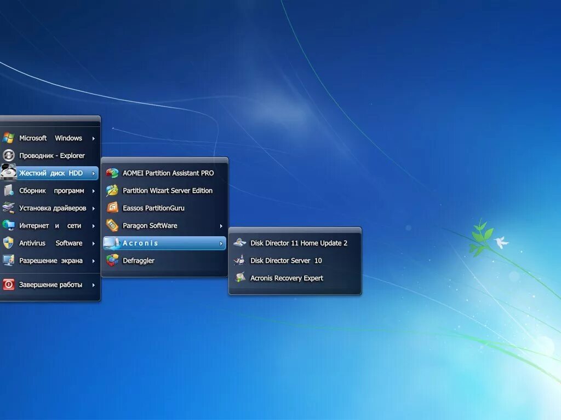Expand the Разрешение экрана submenu arrow

click(x=93, y=261)
